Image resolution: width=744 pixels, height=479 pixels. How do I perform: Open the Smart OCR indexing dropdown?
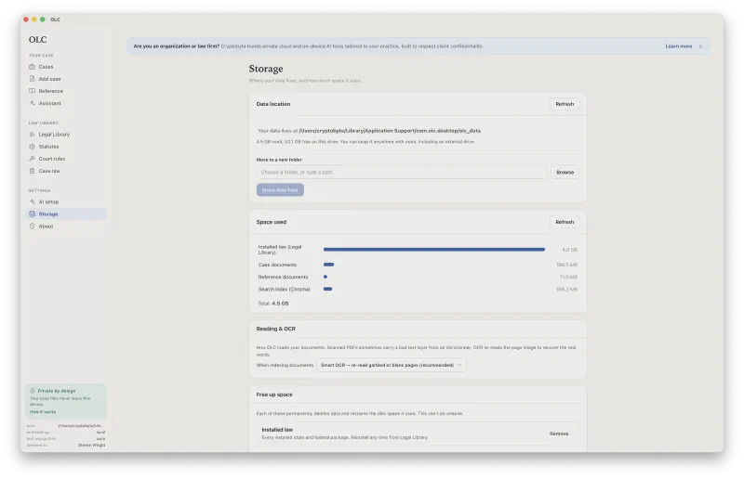(391, 366)
